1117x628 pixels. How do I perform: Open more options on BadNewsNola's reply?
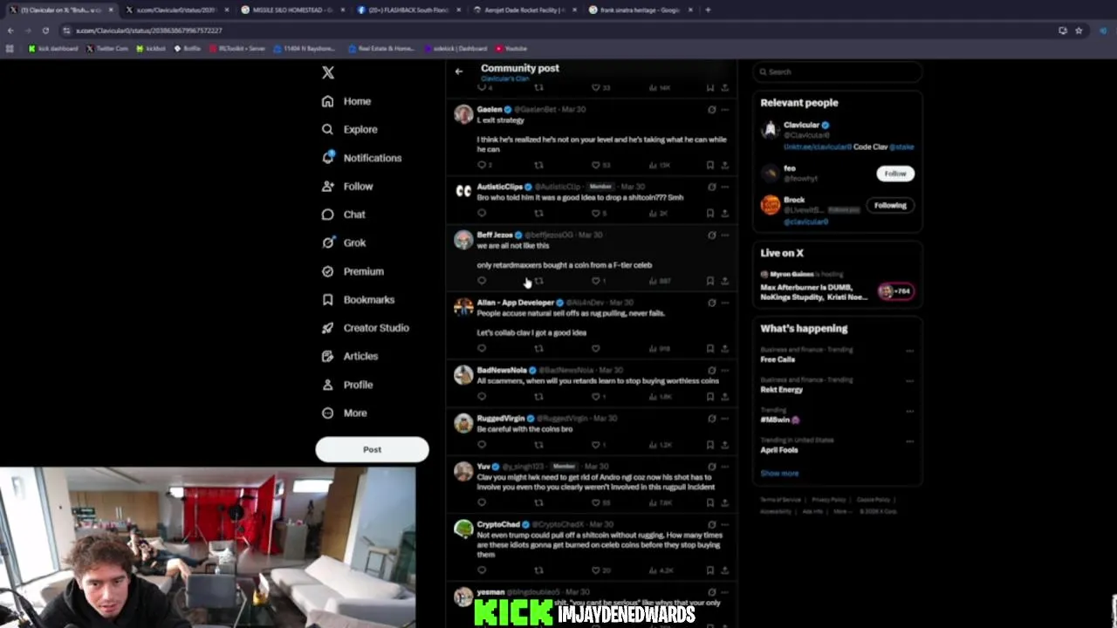pos(724,371)
